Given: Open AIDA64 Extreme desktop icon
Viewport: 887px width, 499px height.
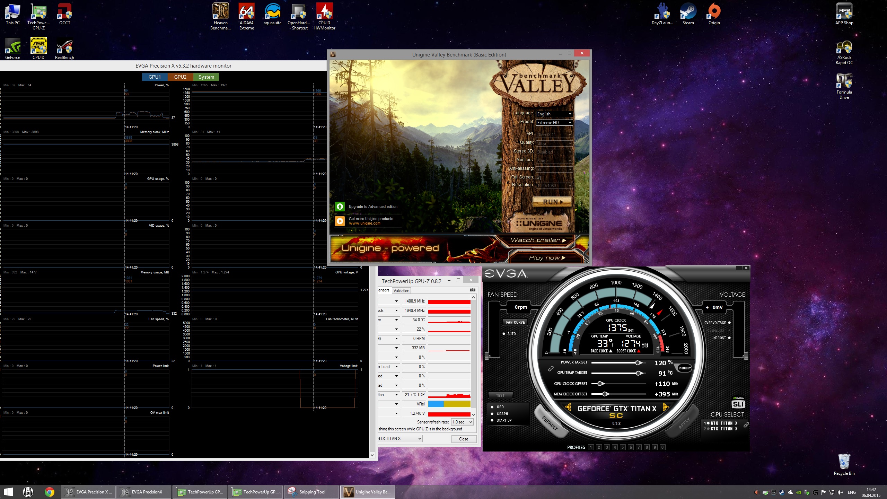Looking at the screenshot, I should click(246, 16).
